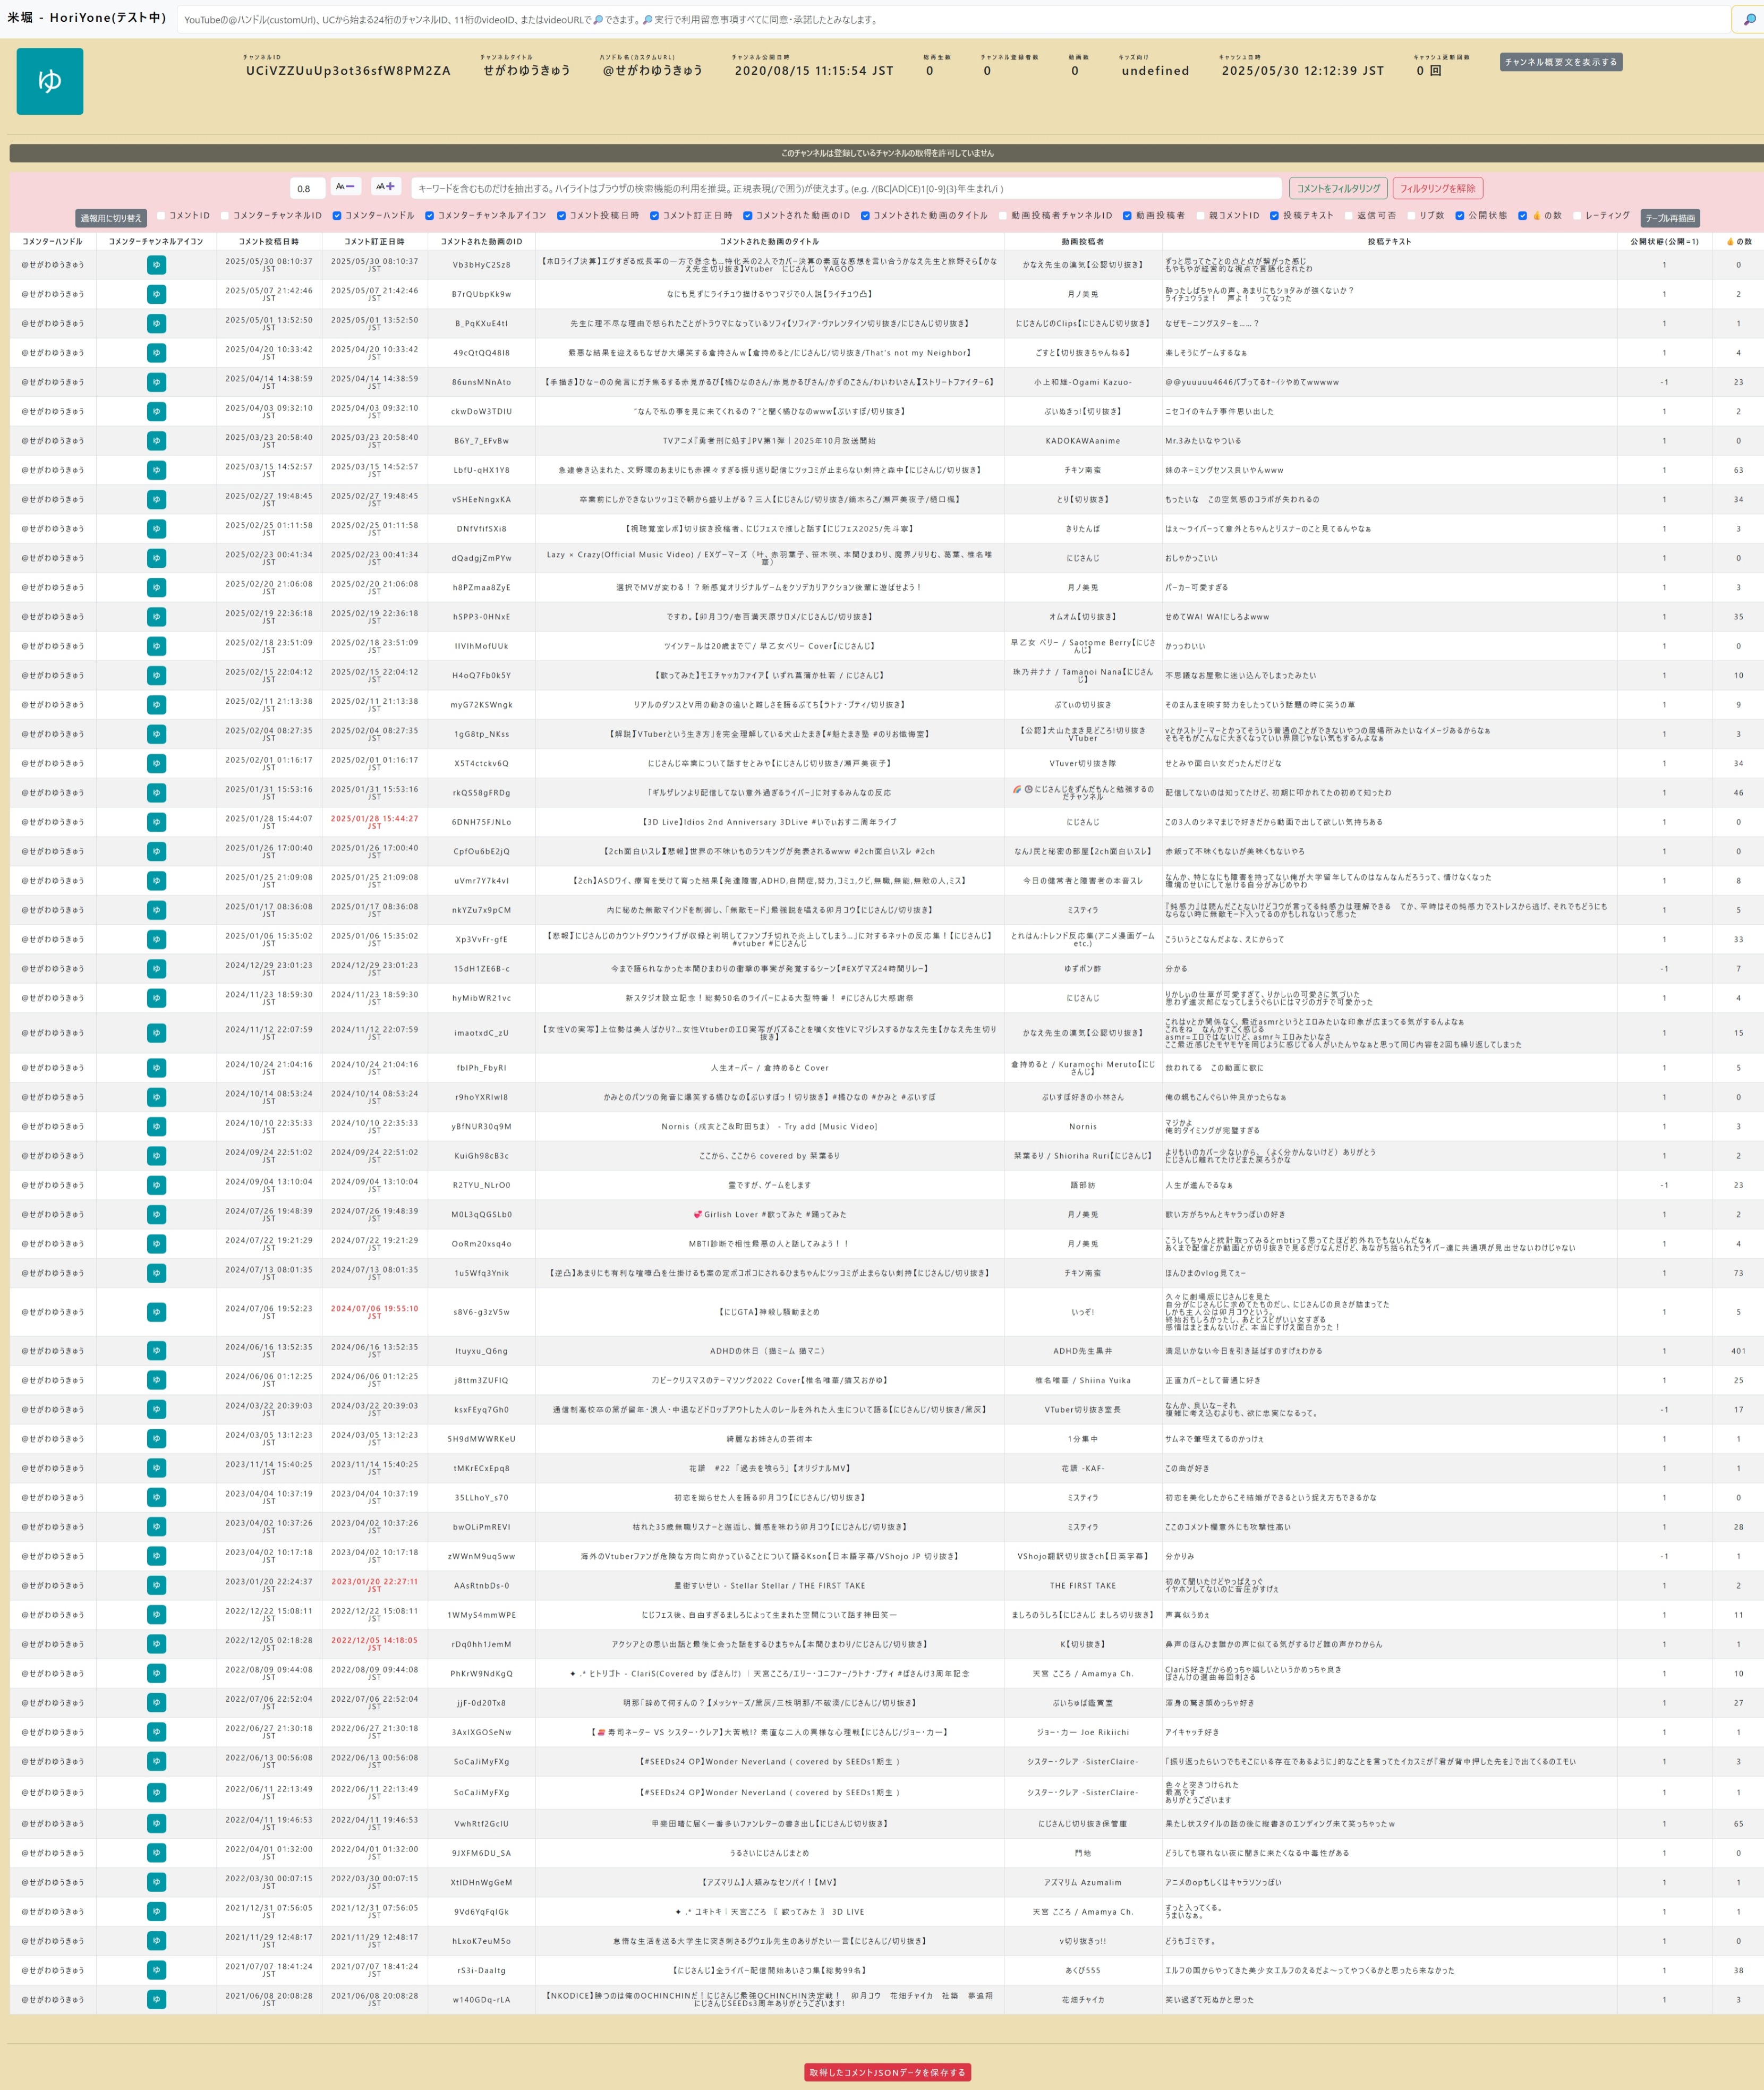Uncheck the コメンターハンドル checkbox
Image resolution: width=1764 pixels, height=2090 pixels.
tap(337, 215)
